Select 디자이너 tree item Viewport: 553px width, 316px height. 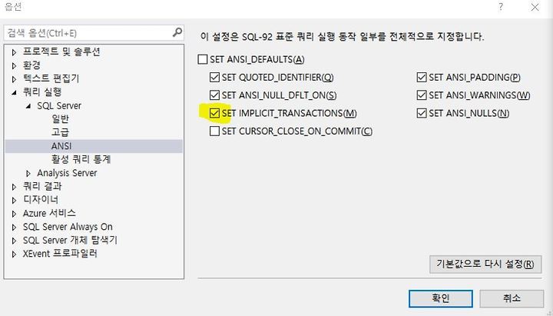click(41, 200)
